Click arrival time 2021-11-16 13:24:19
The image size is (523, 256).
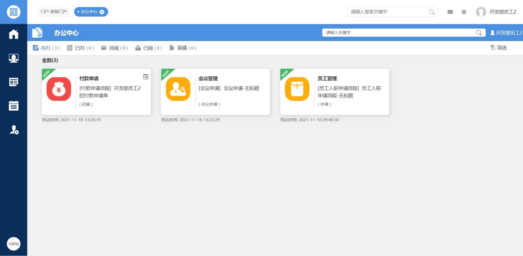pos(71,120)
